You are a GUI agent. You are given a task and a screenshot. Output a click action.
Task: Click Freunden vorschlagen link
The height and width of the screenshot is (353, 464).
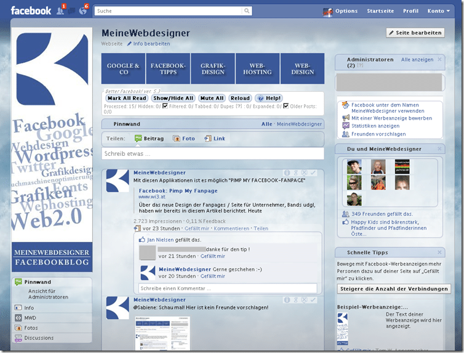378,134
